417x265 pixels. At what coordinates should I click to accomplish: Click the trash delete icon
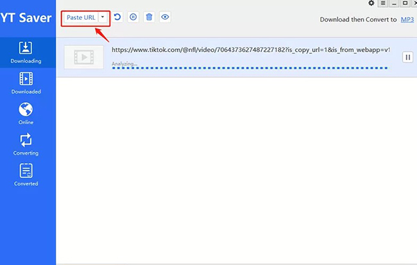(x=149, y=18)
